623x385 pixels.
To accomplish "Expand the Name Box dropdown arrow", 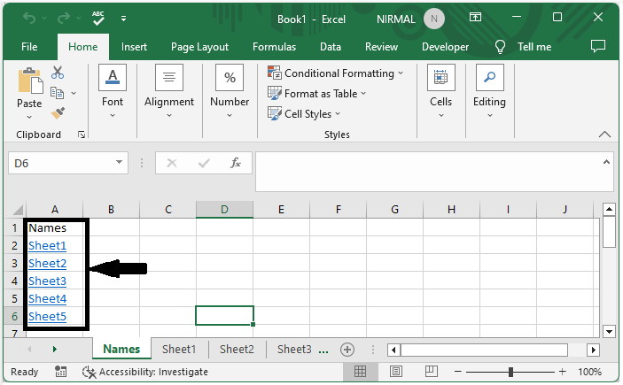I will tap(119, 162).
